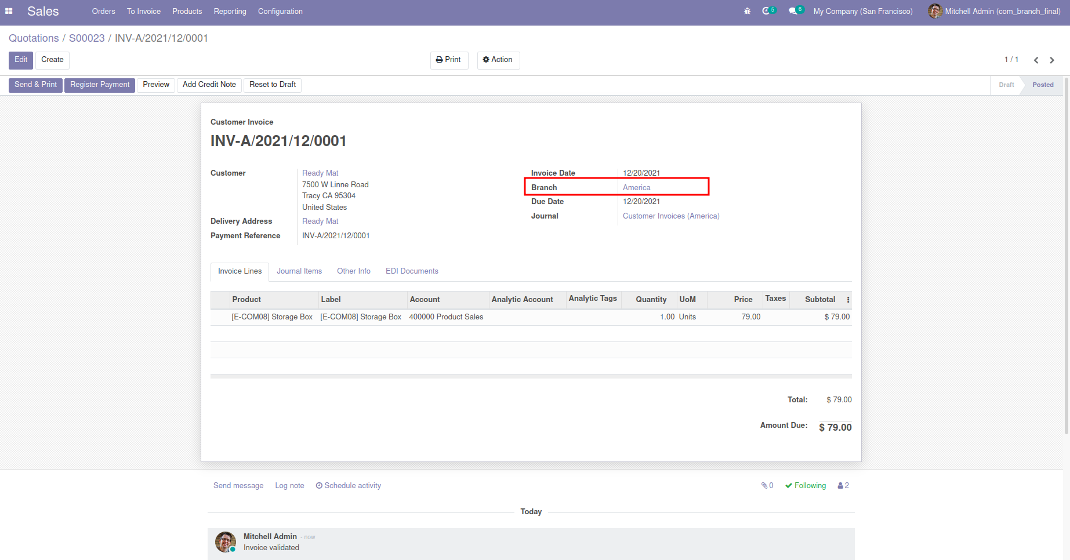The width and height of the screenshot is (1070, 560).
Task: Open the conversations chat icon
Action: (793, 11)
